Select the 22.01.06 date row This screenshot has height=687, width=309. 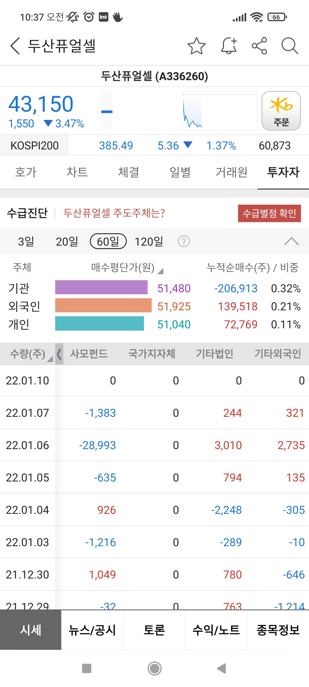(154, 445)
